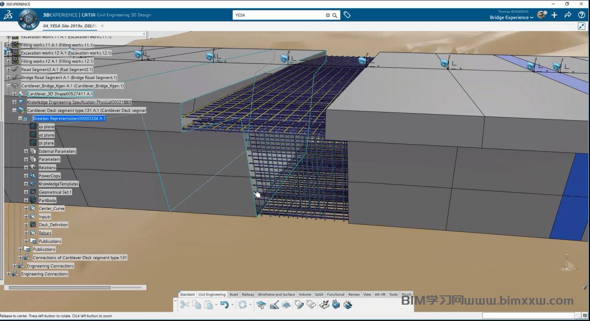Open the Undo dropdown arrow

click(x=232, y=305)
